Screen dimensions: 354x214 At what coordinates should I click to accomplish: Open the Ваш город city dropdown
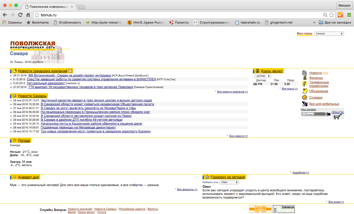(x=329, y=33)
